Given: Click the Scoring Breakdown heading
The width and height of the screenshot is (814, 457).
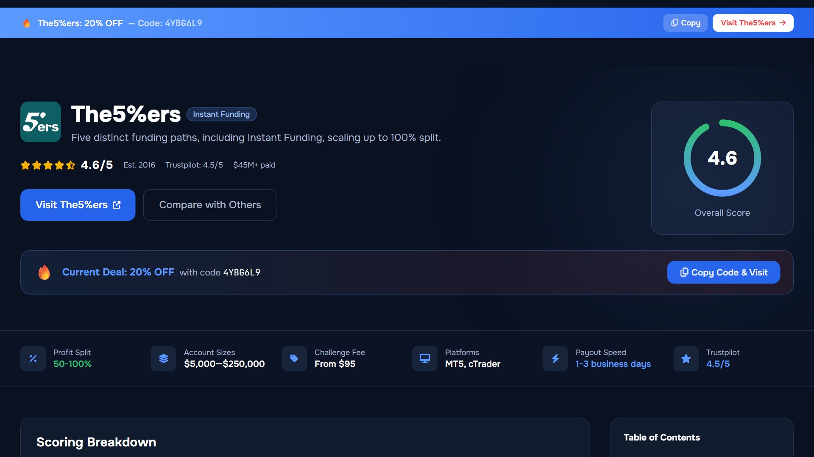Looking at the screenshot, I should click(96, 442).
